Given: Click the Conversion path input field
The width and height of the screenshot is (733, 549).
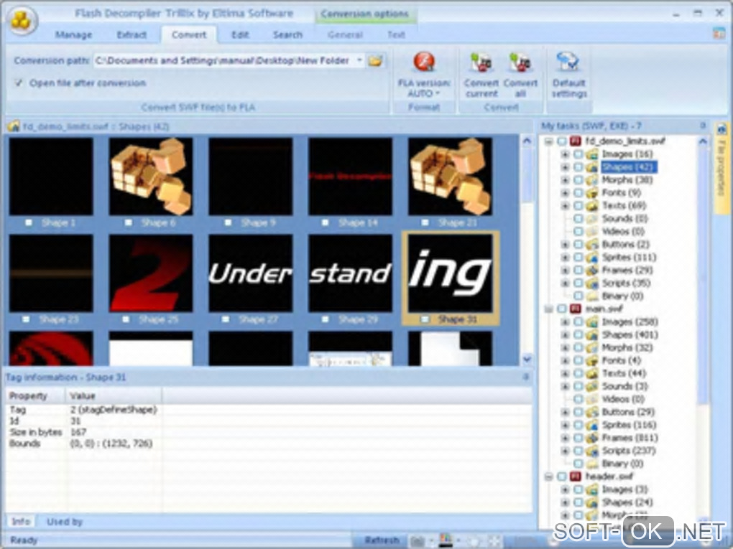Looking at the screenshot, I should click(224, 61).
